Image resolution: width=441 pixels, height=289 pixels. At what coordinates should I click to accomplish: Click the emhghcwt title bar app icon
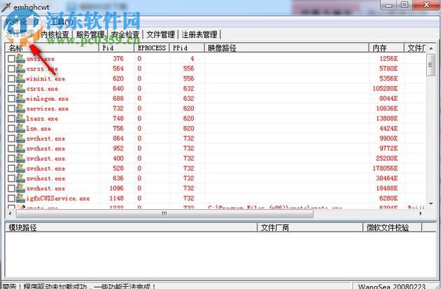6,7
